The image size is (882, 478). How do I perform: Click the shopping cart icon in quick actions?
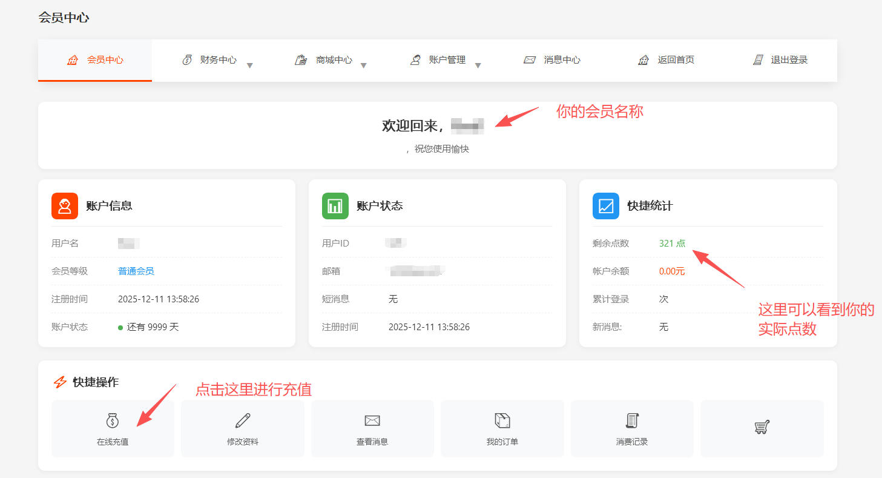click(x=762, y=426)
